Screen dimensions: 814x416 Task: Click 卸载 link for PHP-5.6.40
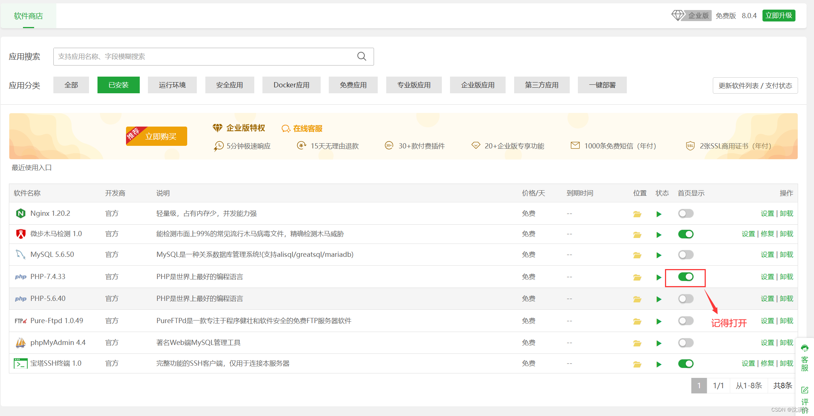coord(786,299)
